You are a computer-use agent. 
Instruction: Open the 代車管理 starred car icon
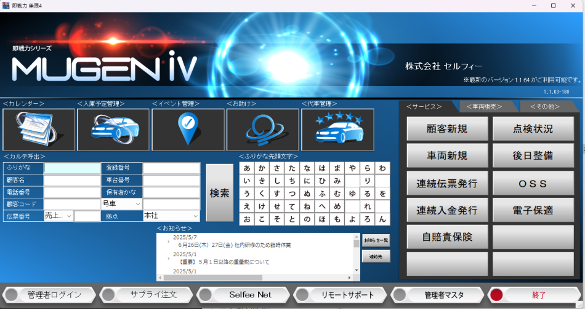point(337,130)
